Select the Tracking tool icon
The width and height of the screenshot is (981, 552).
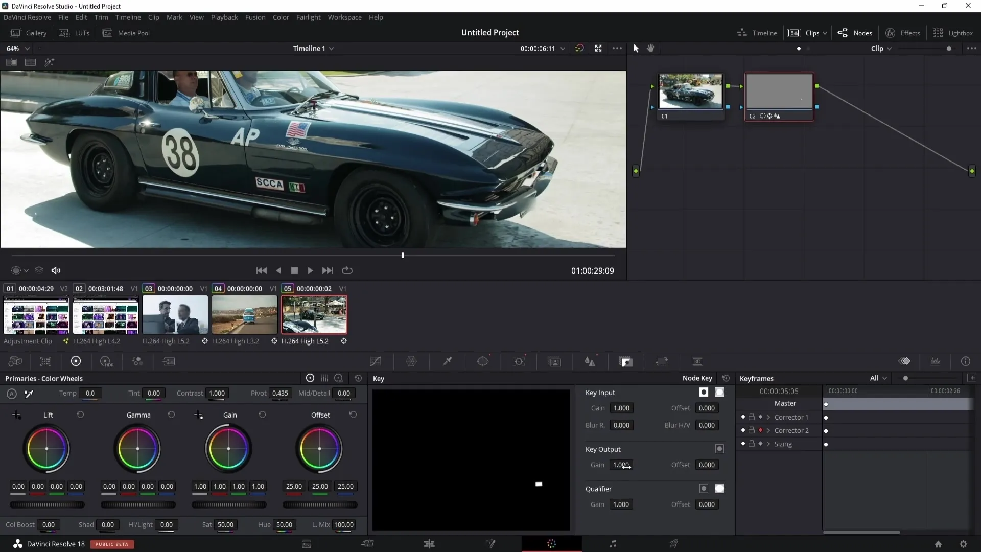pos(519,361)
